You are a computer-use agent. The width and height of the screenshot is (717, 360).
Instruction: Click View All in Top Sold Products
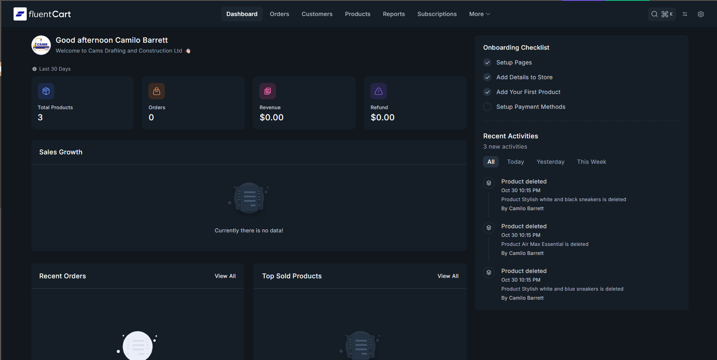tap(448, 276)
